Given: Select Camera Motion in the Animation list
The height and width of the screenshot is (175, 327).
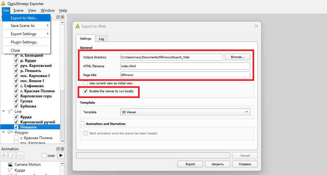Looking at the screenshot, I should 28,165.
